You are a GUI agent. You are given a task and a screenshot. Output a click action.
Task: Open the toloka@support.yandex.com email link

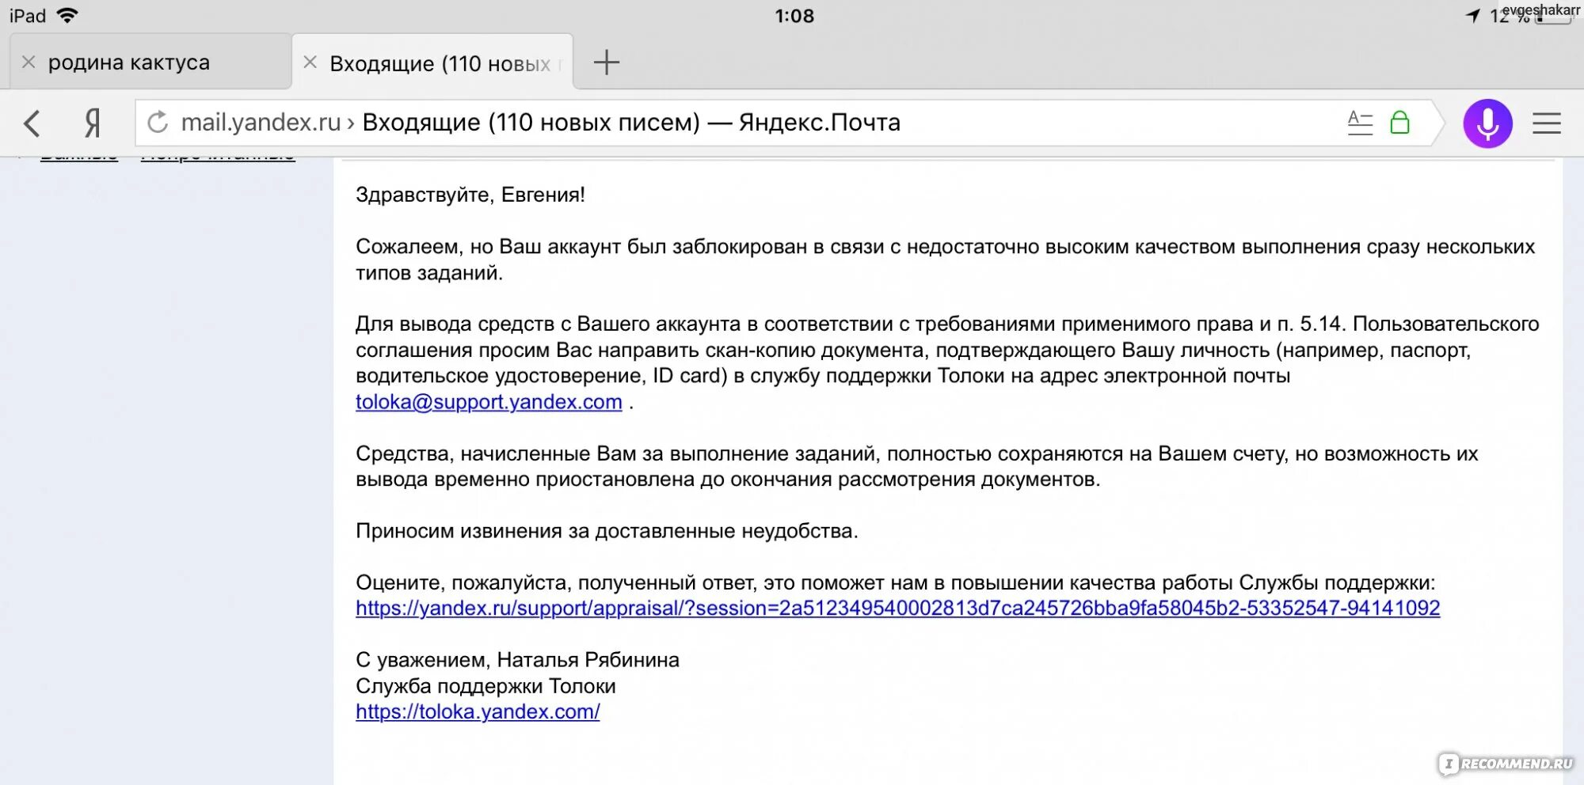(489, 402)
